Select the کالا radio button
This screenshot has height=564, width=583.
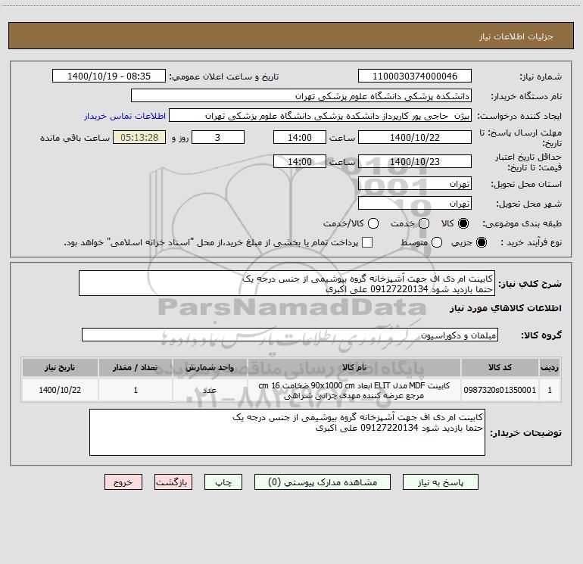click(463, 223)
